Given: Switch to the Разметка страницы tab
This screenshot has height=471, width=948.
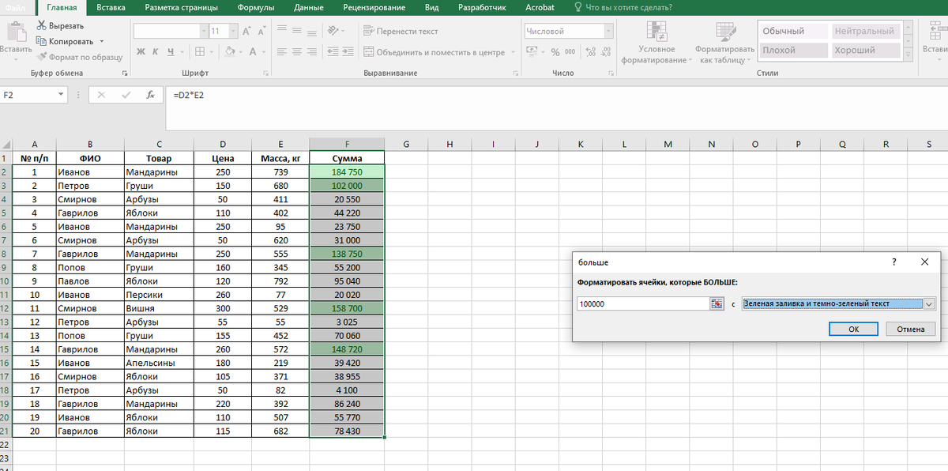Looking at the screenshot, I should point(179,7).
